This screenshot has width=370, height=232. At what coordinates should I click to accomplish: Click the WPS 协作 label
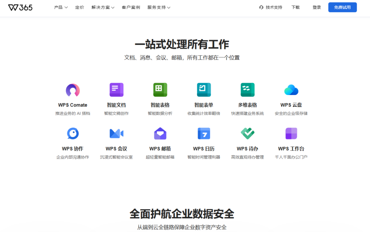(x=73, y=149)
